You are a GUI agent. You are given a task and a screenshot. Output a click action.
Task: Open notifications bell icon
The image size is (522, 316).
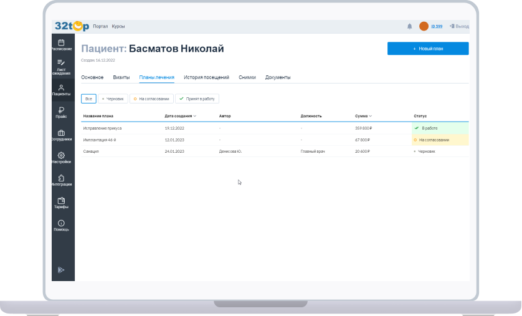[x=409, y=26]
